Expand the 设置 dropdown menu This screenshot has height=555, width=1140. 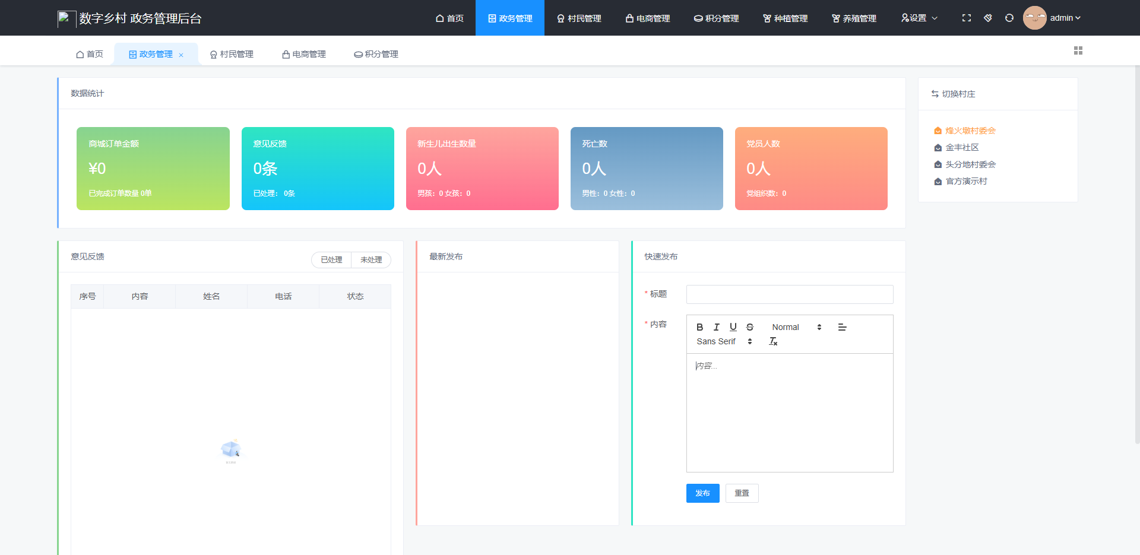[x=919, y=18]
